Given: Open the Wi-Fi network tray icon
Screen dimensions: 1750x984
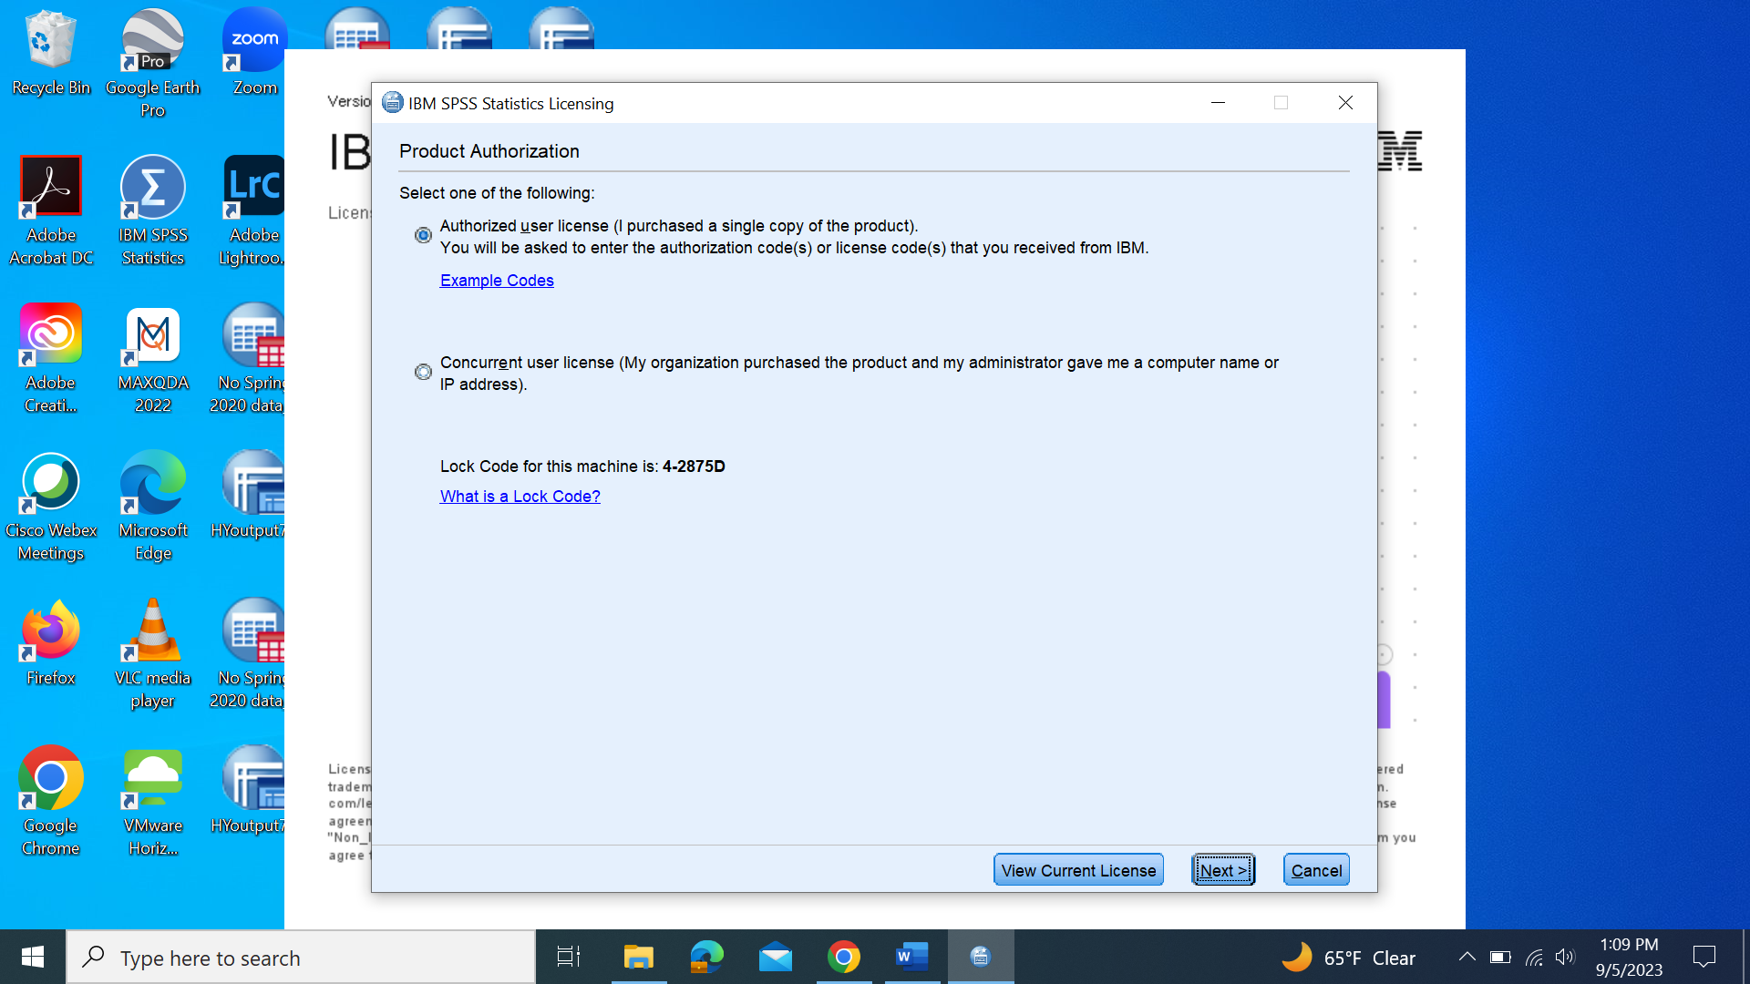Looking at the screenshot, I should click(1534, 957).
